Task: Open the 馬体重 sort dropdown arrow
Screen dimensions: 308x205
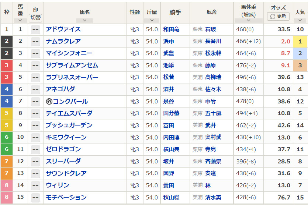Action: coord(248,20)
